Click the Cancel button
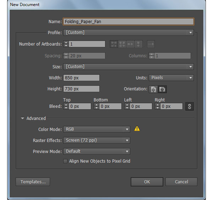The image size is (213, 200). pyautogui.click(x=181, y=182)
